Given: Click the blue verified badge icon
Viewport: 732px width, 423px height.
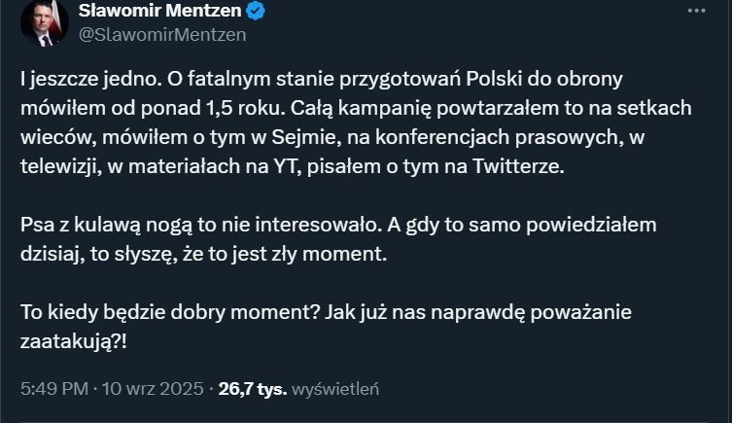Looking at the screenshot, I should tap(257, 12).
